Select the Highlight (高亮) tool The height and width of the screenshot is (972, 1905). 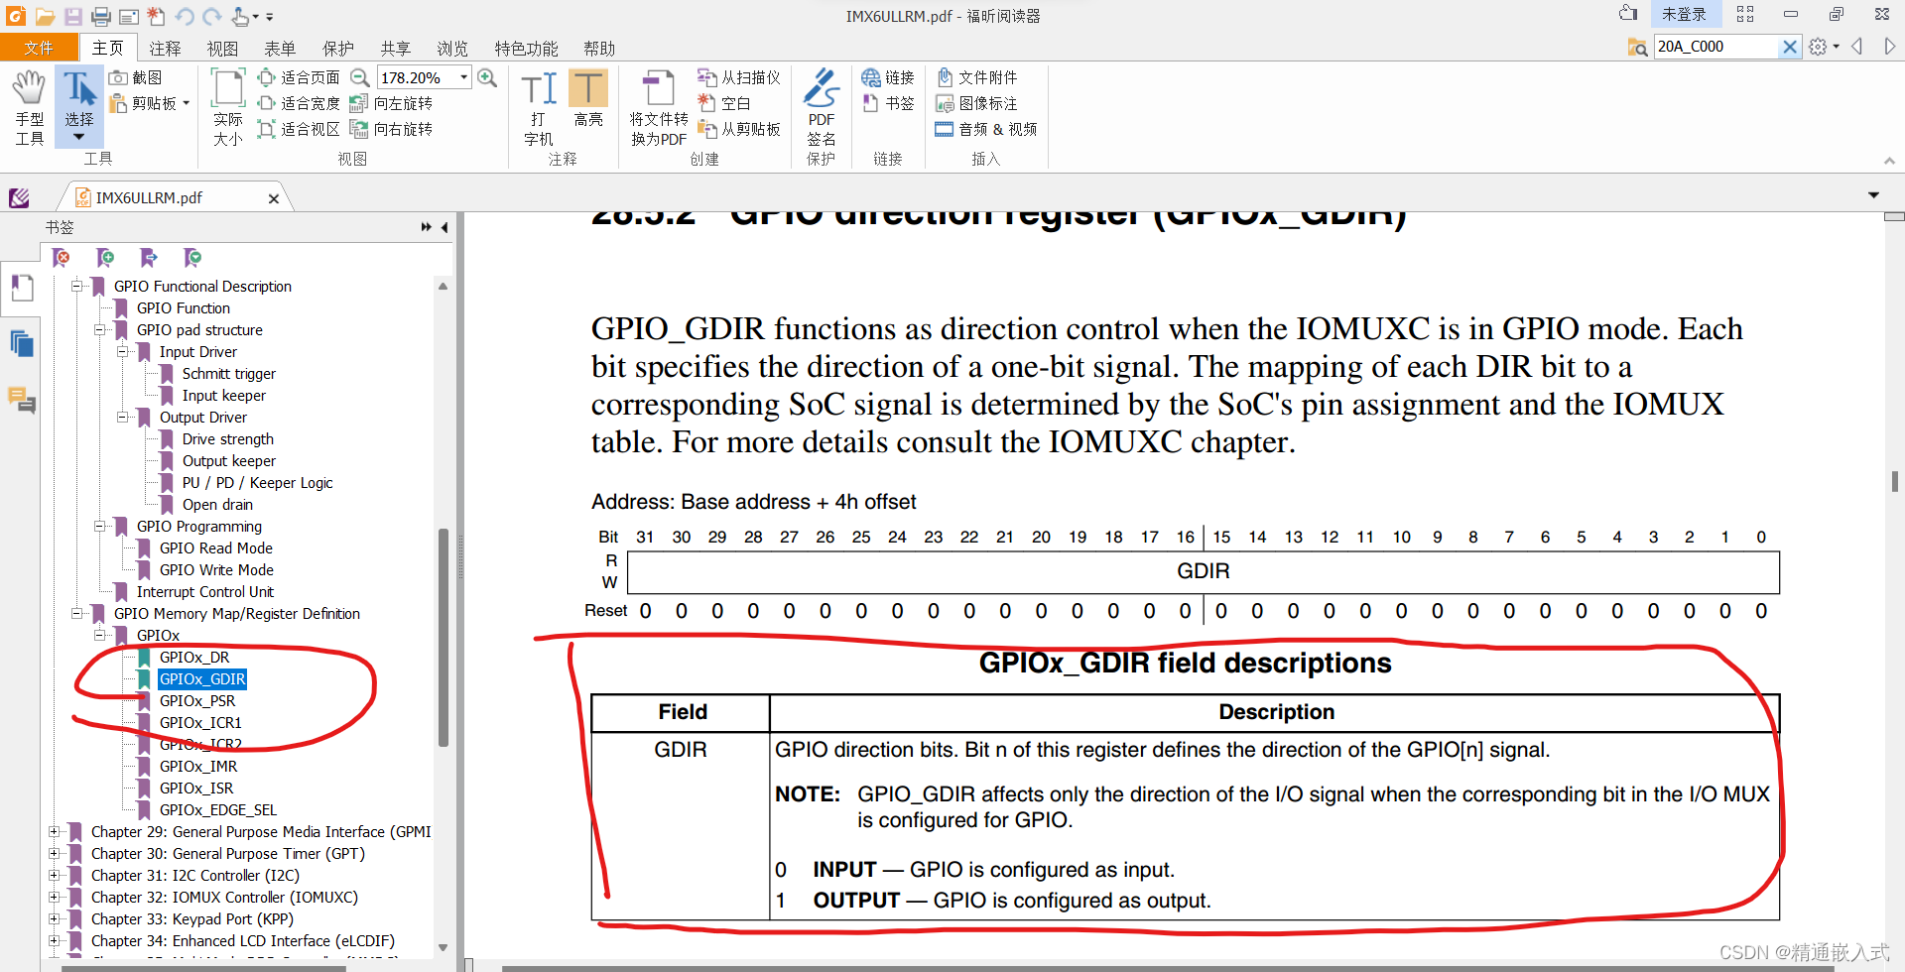(x=588, y=99)
